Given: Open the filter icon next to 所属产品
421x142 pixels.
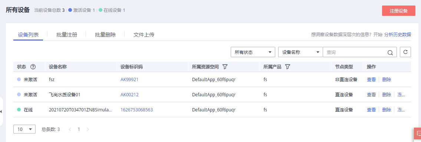Looking at the screenshot, I should click(287, 67).
